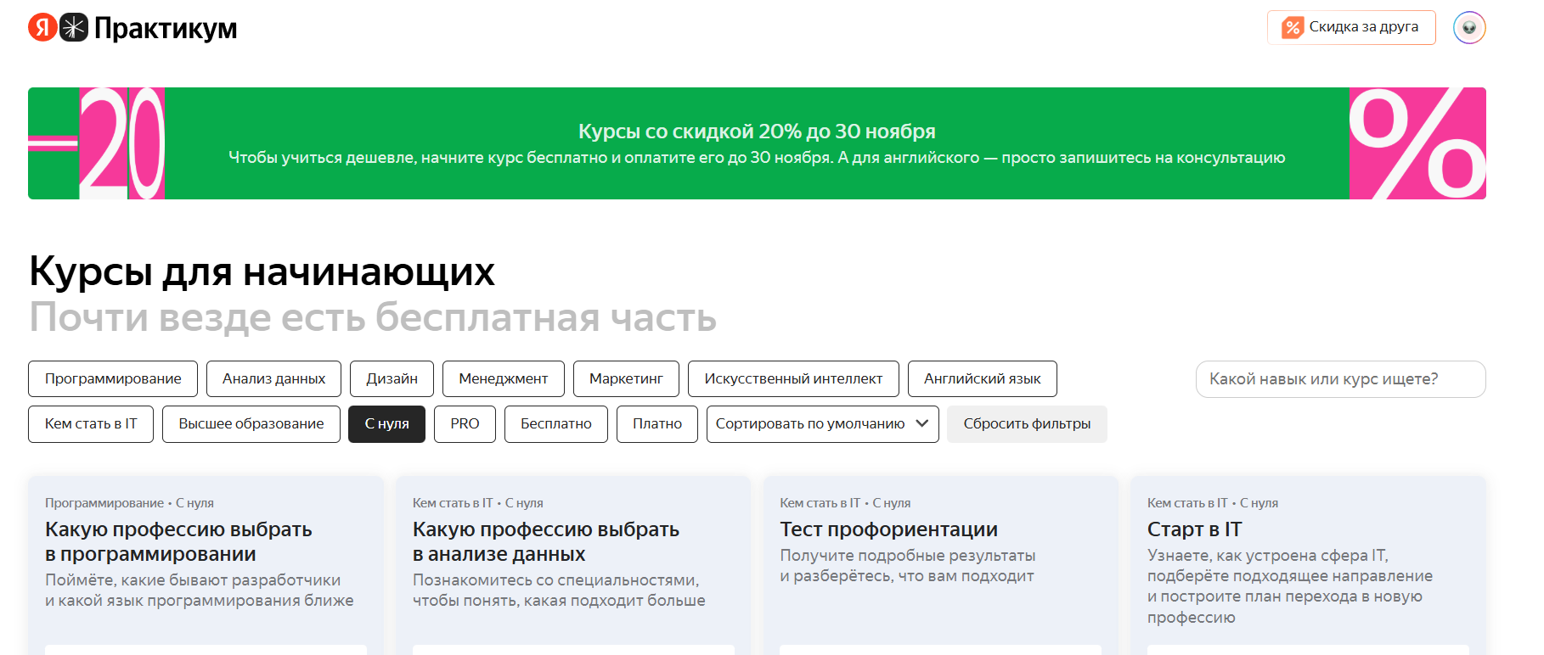The image size is (1544, 655).
Task: Select the Программирование category
Action: tap(113, 378)
